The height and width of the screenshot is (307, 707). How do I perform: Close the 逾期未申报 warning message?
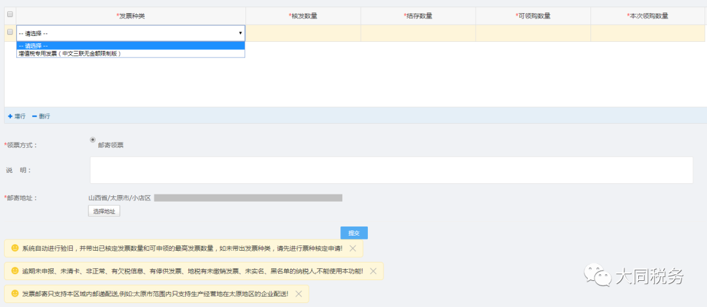coord(373,271)
